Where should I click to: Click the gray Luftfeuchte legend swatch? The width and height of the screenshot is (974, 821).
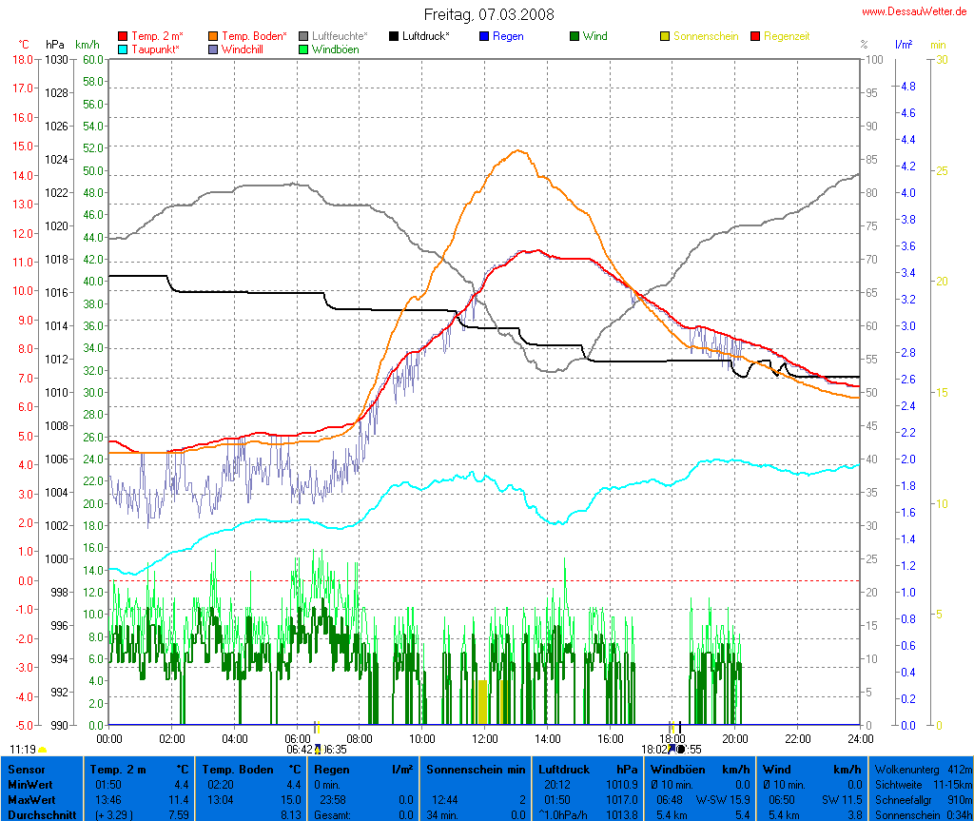tap(303, 36)
